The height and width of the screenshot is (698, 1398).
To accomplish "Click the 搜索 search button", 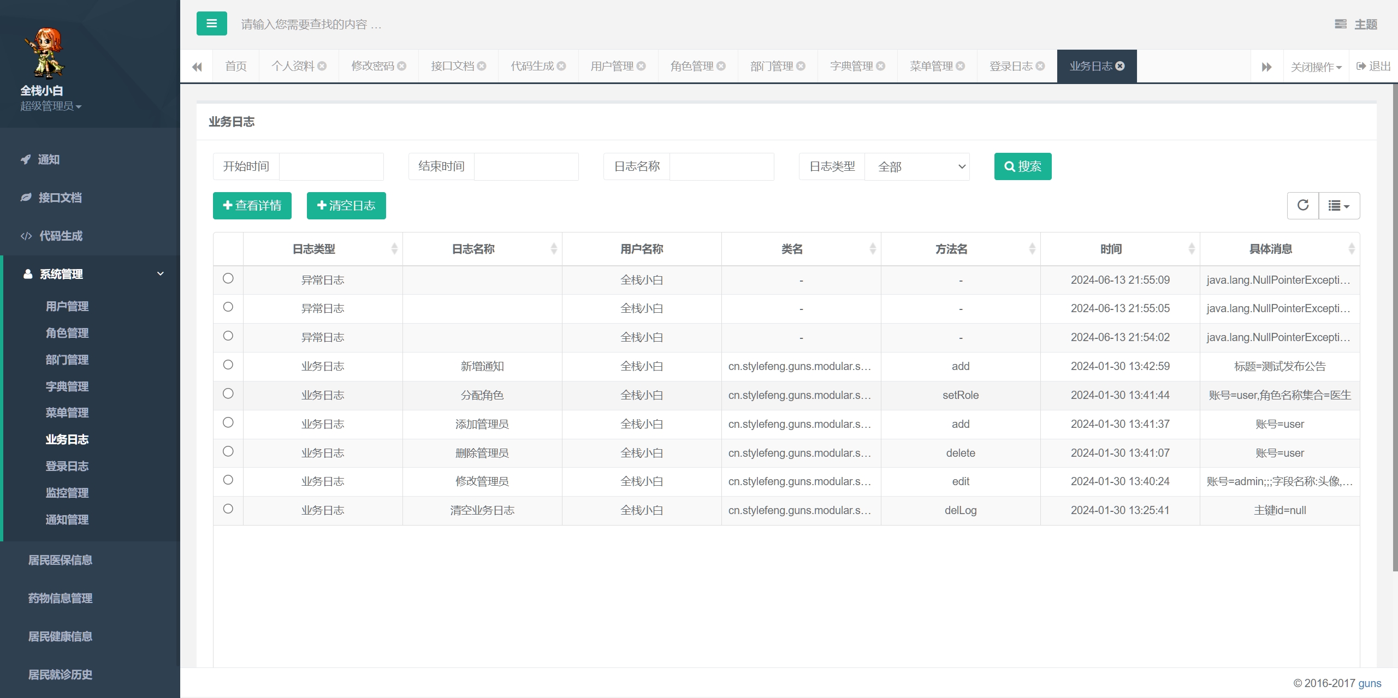I will [1023, 166].
